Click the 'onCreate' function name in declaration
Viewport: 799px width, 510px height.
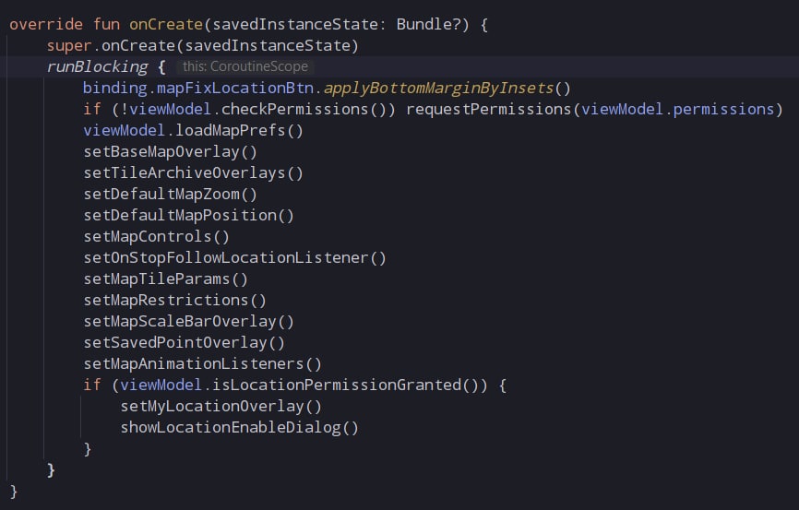(166, 25)
